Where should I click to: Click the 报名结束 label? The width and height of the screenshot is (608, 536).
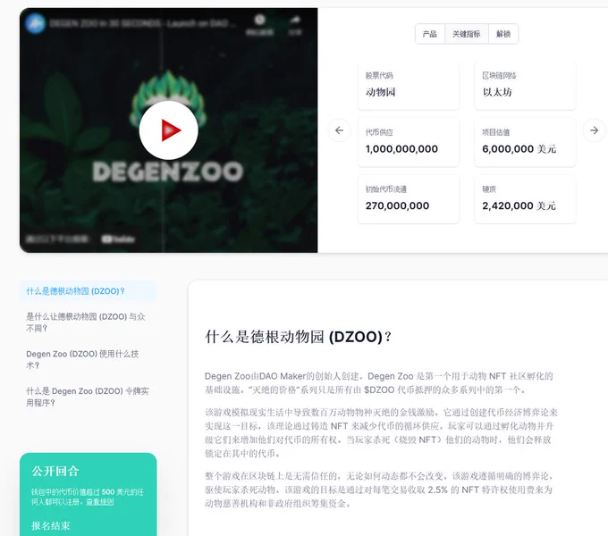(x=51, y=525)
